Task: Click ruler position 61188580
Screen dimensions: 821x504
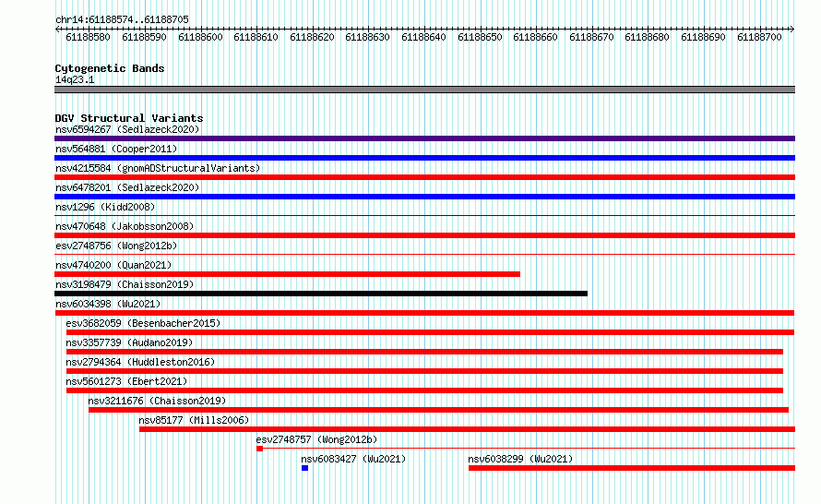Action: coord(88,37)
